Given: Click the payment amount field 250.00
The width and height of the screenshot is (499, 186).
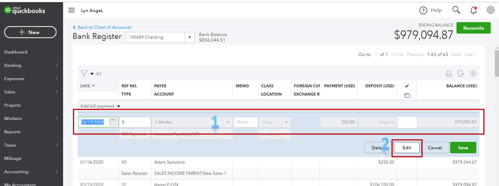Looking at the screenshot, I should [x=339, y=122].
